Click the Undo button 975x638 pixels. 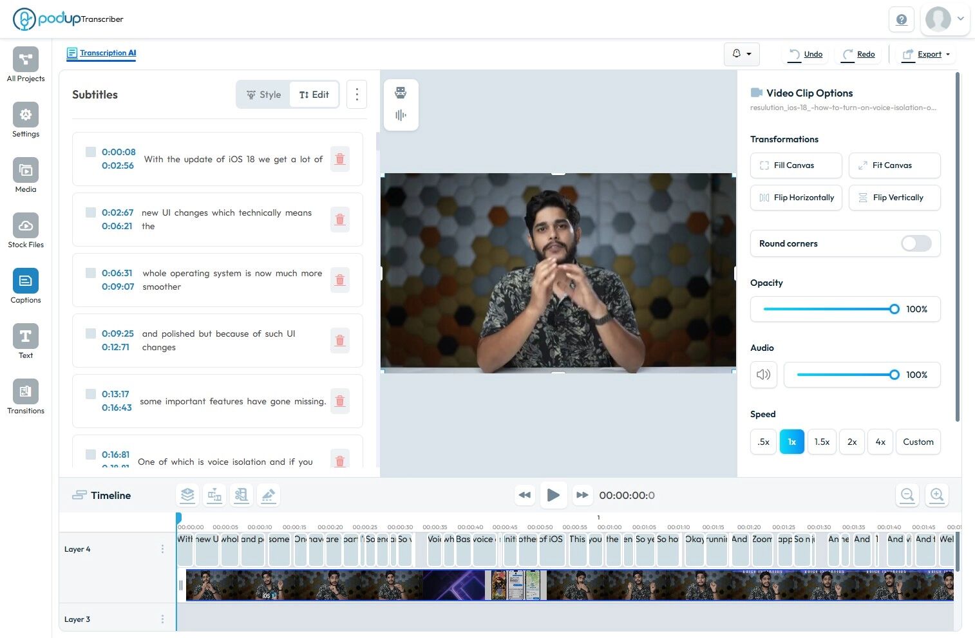(x=806, y=54)
